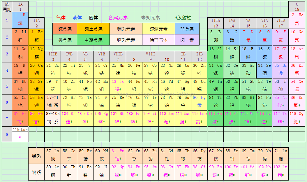The image size is (307, 182).
Task: Select the IA 1 group header
Action: click(20, 7)
